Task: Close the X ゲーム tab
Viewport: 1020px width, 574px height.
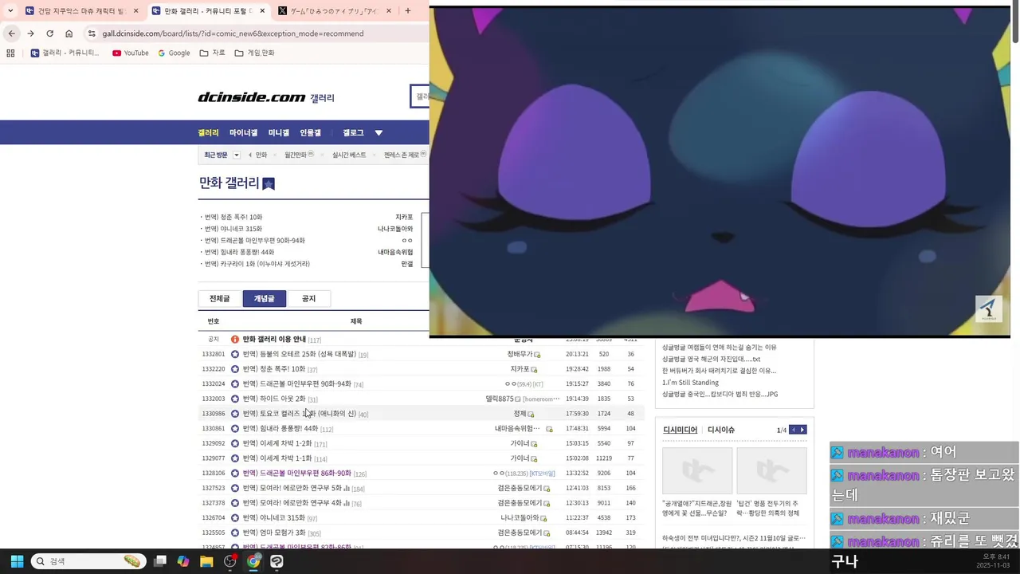Action: click(x=389, y=11)
